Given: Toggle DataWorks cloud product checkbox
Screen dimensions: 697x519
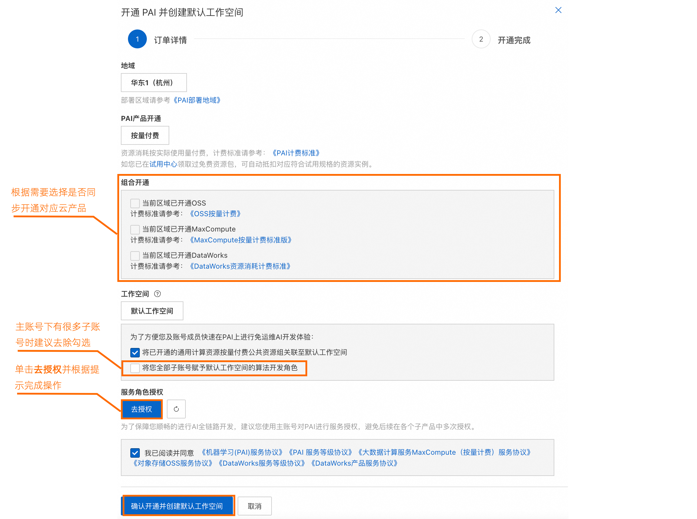Looking at the screenshot, I should [135, 254].
